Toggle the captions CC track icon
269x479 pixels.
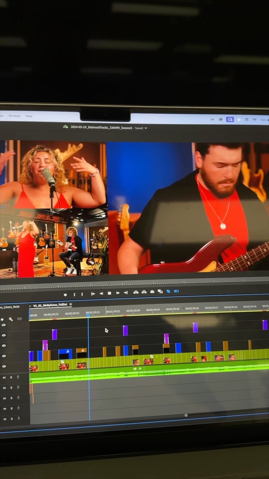pyautogui.click(x=19, y=319)
